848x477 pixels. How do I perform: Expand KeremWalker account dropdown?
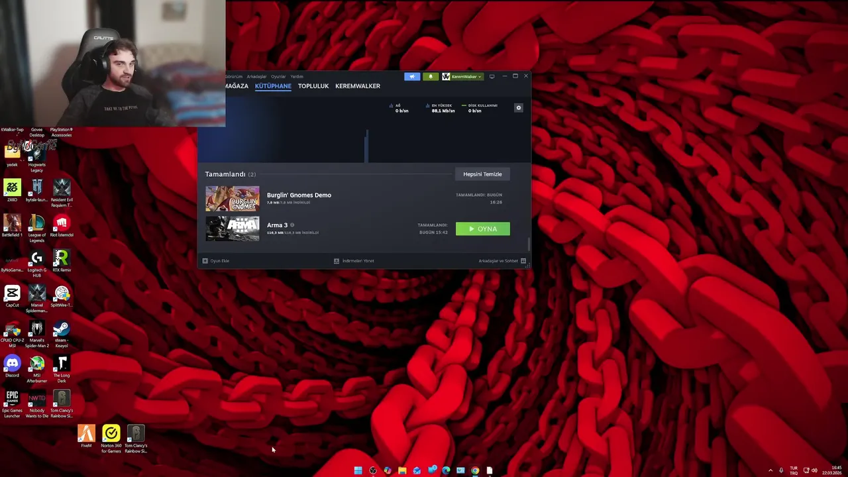click(462, 76)
